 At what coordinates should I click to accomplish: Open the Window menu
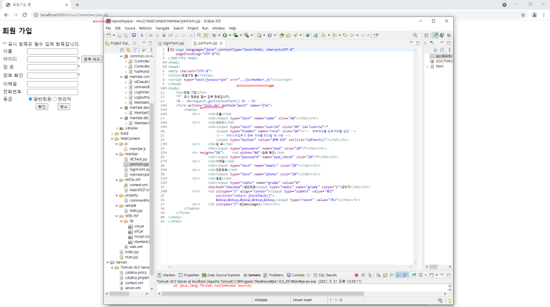tap(218, 28)
